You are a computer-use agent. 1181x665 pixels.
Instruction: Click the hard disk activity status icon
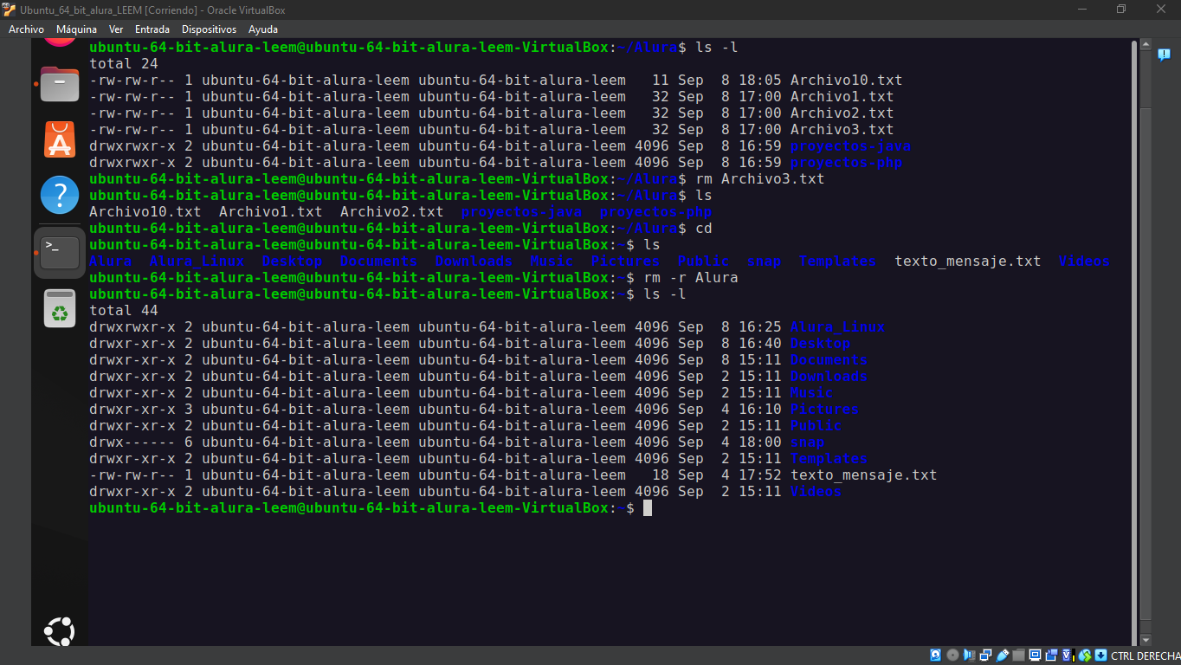click(x=935, y=655)
